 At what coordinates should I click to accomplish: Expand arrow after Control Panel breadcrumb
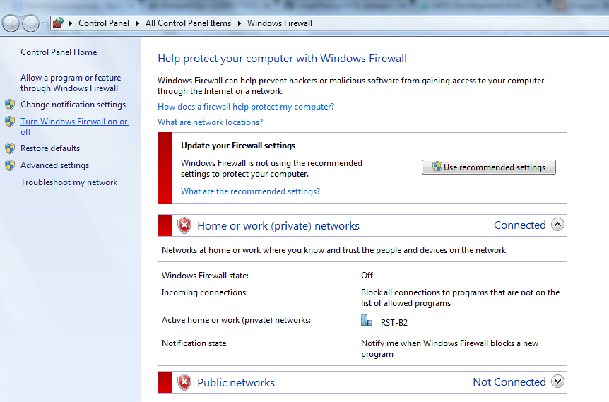(138, 24)
